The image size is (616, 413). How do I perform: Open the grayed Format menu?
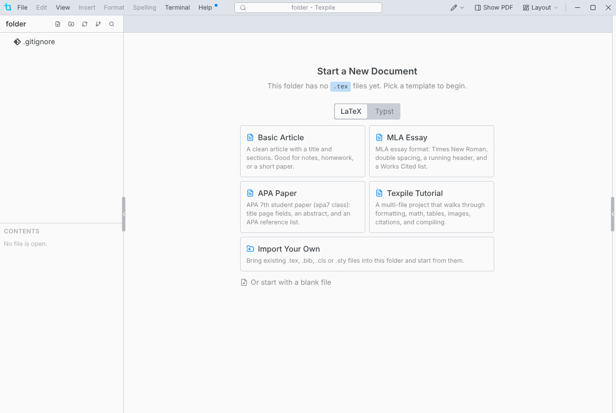pos(114,8)
